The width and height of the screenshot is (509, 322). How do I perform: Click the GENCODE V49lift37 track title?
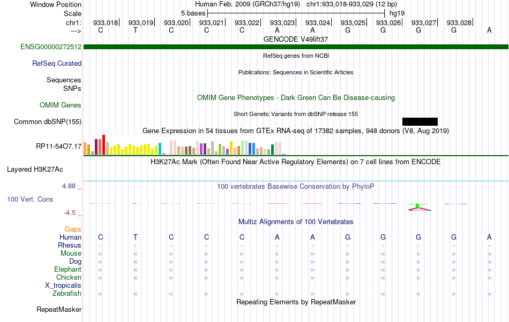point(296,39)
